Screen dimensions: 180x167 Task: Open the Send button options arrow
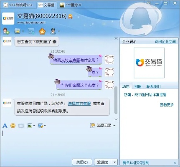pos(114,162)
